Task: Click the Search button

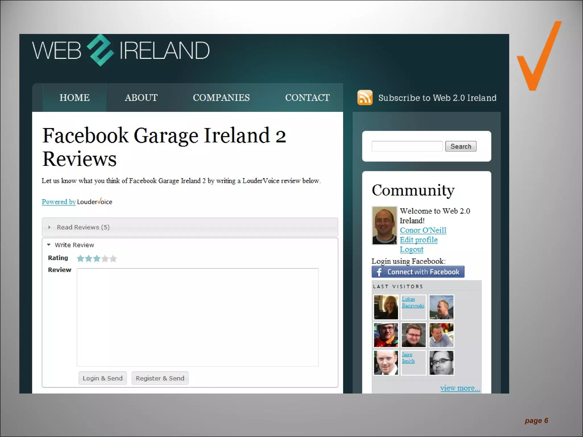Action: [x=461, y=146]
